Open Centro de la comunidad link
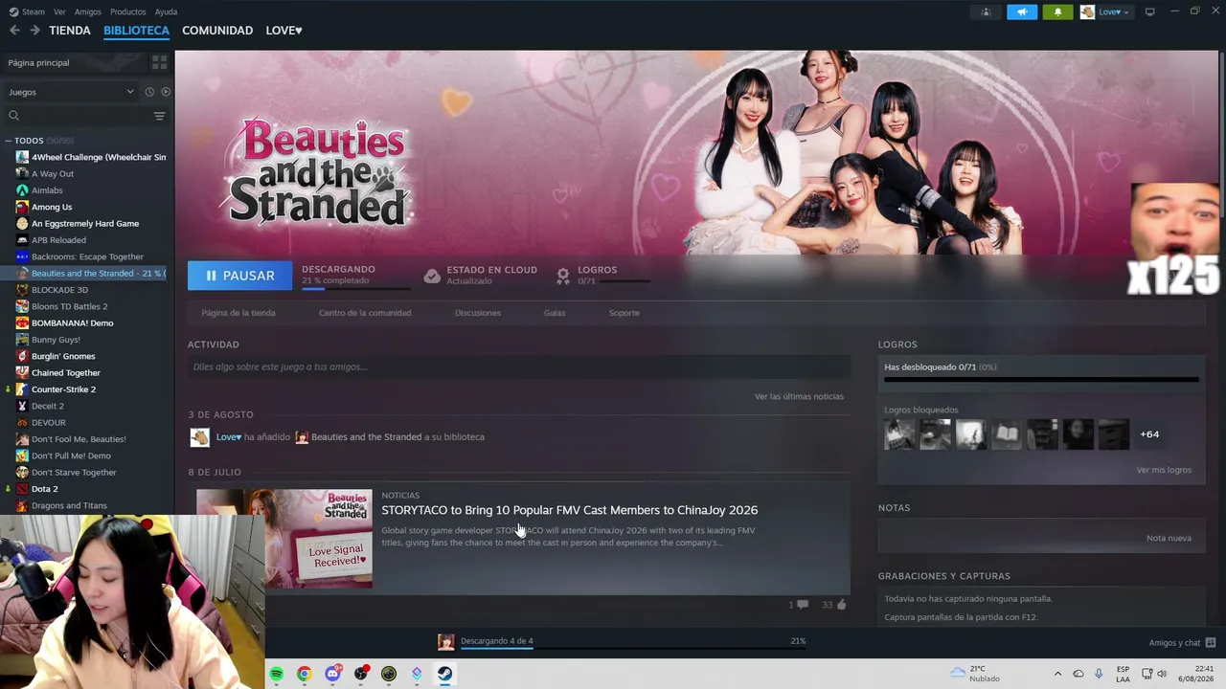The image size is (1226, 689). 365,313
